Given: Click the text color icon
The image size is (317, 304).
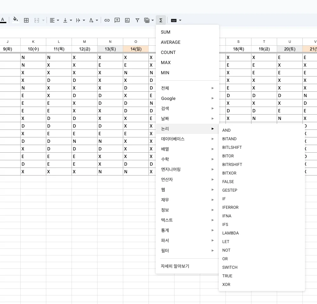Looking at the screenshot, I should click(x=3, y=20).
